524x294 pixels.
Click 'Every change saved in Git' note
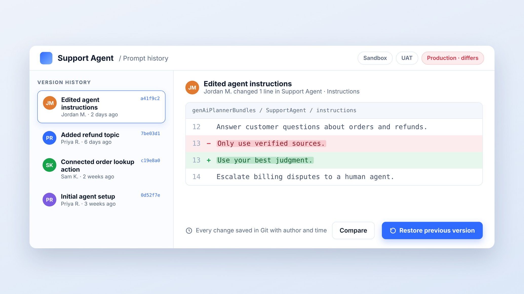[261, 230]
